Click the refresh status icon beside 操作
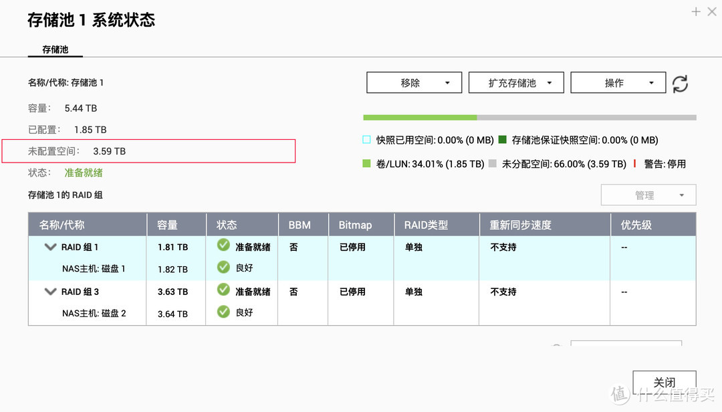Screen dimensions: 722x412 pyautogui.click(x=680, y=82)
